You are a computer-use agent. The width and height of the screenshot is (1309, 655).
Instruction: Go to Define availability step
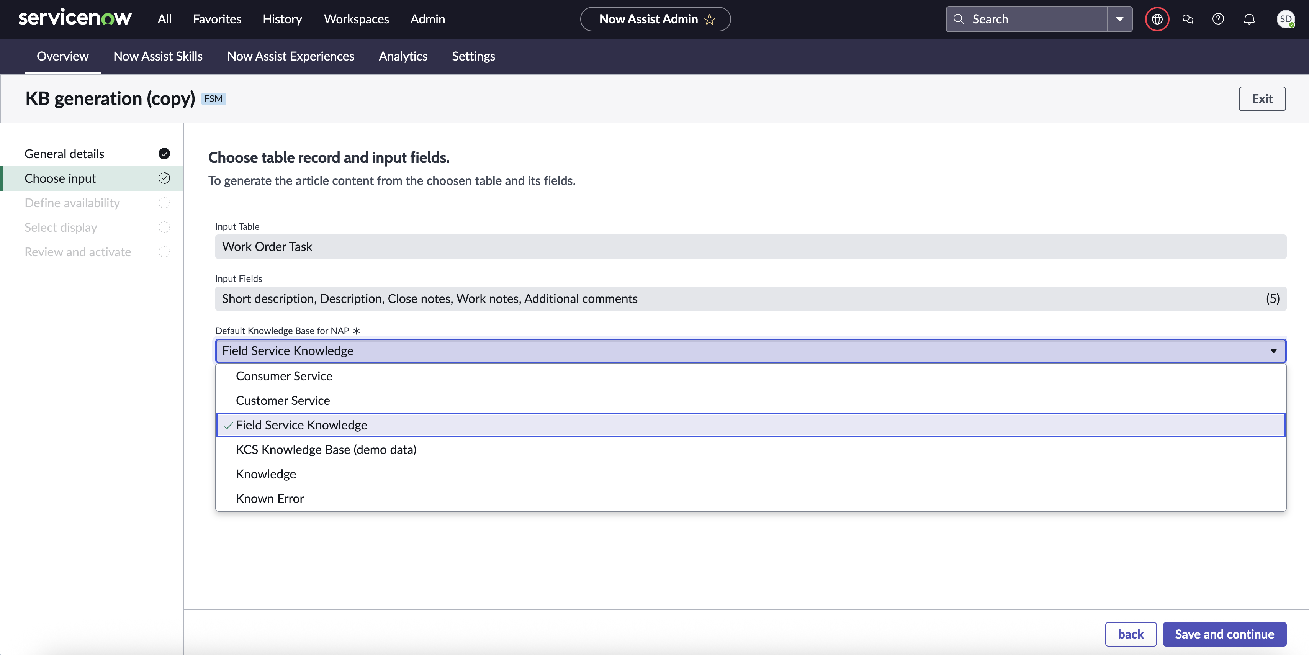92,203
